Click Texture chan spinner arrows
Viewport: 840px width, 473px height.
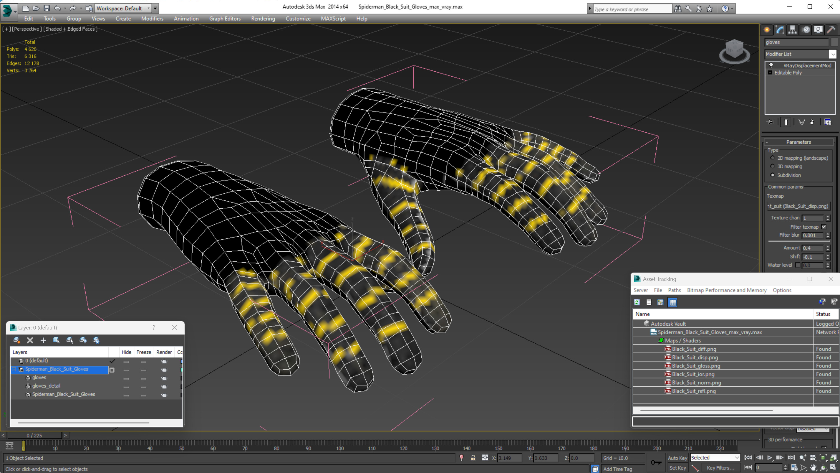(828, 218)
